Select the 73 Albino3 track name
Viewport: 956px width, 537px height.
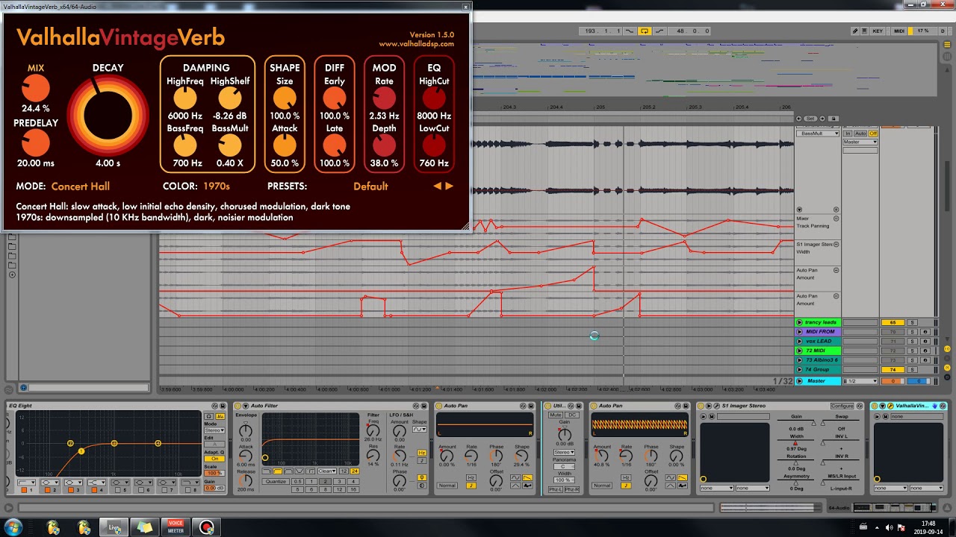click(x=822, y=360)
